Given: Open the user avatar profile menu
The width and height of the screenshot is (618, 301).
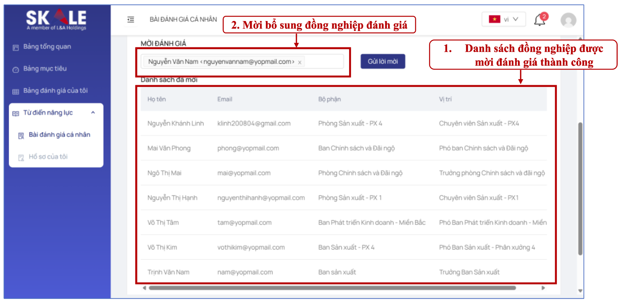Looking at the screenshot, I should tap(568, 20).
